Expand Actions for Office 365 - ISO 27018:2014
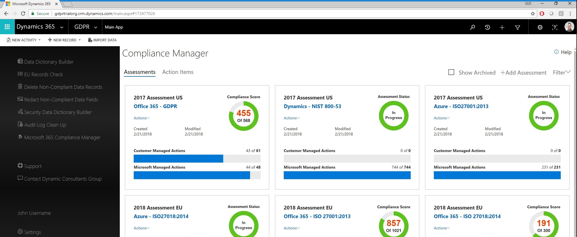The width and height of the screenshot is (577, 237). (442, 228)
